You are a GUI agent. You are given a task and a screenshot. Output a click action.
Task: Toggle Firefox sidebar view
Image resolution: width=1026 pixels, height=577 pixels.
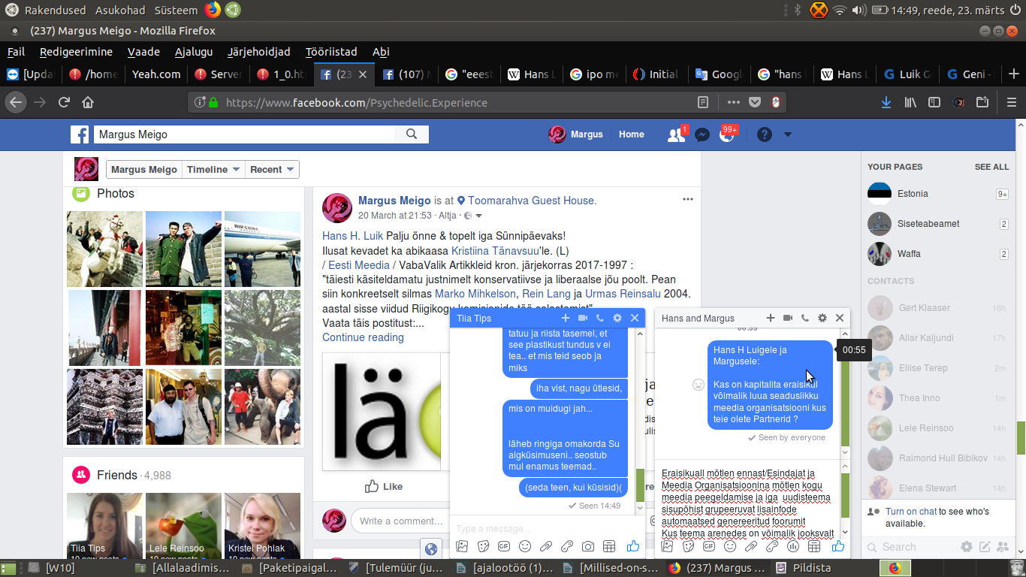click(x=934, y=102)
